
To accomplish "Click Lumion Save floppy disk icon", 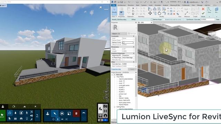I will click(x=100, y=116).
